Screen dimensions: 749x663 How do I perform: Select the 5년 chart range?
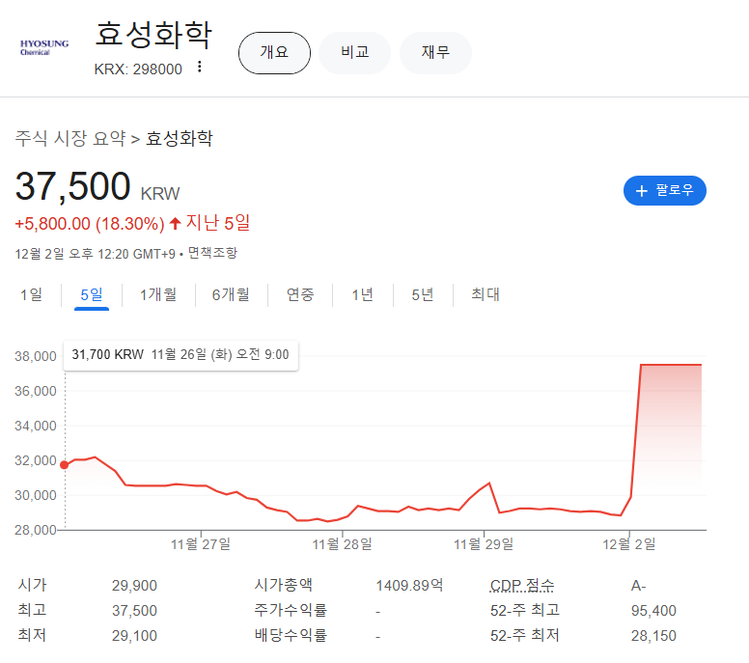coord(422,294)
